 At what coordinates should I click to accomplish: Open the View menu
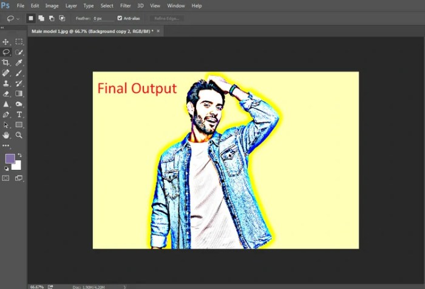(x=155, y=5)
